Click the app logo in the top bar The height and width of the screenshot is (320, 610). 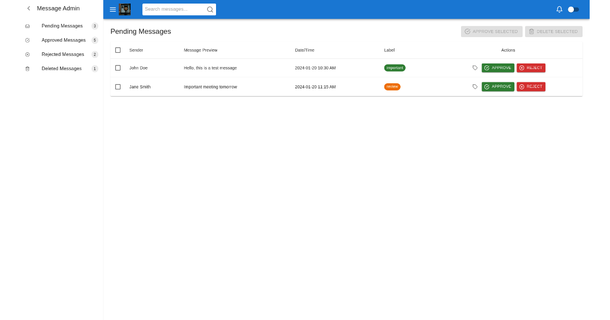[x=125, y=9]
